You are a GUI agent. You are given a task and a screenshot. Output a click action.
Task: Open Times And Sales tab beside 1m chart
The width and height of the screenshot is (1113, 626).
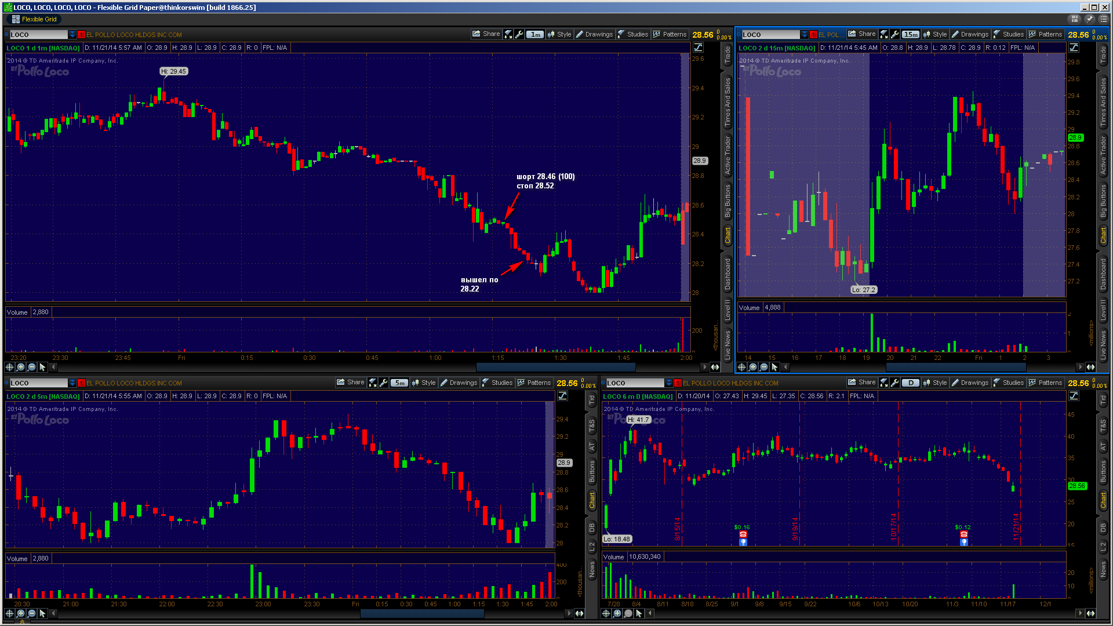tap(728, 102)
